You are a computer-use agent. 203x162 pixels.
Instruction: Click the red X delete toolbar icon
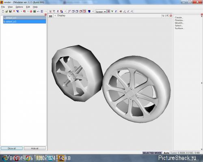(14, 11)
